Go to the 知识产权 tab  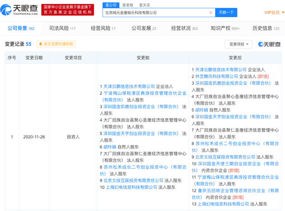(x=225, y=28)
